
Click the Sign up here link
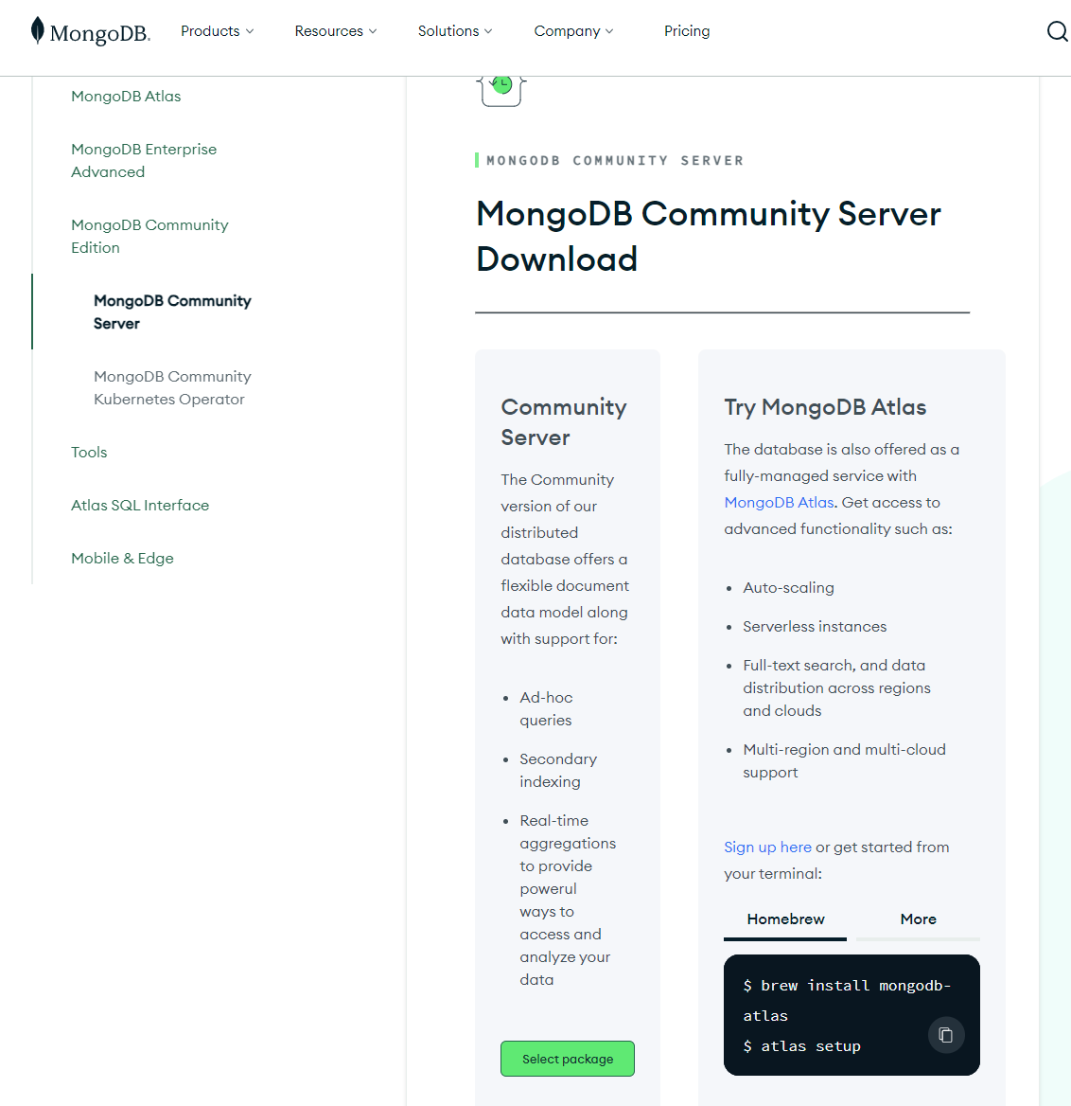pyautogui.click(x=767, y=847)
